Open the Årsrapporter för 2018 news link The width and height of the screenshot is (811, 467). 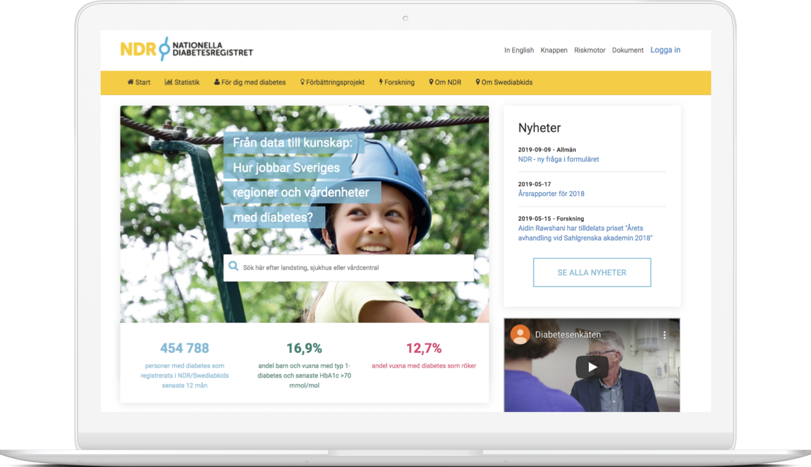pos(551,194)
